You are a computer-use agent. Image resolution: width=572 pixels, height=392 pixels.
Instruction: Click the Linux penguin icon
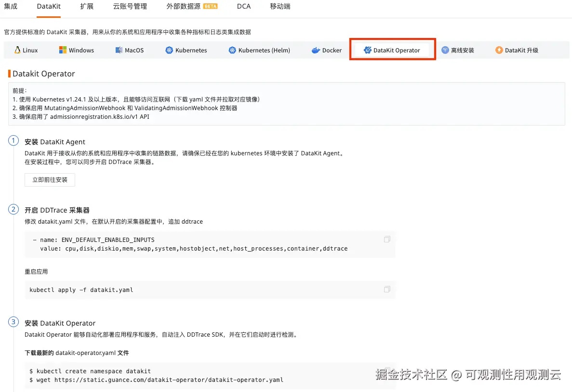(17, 50)
